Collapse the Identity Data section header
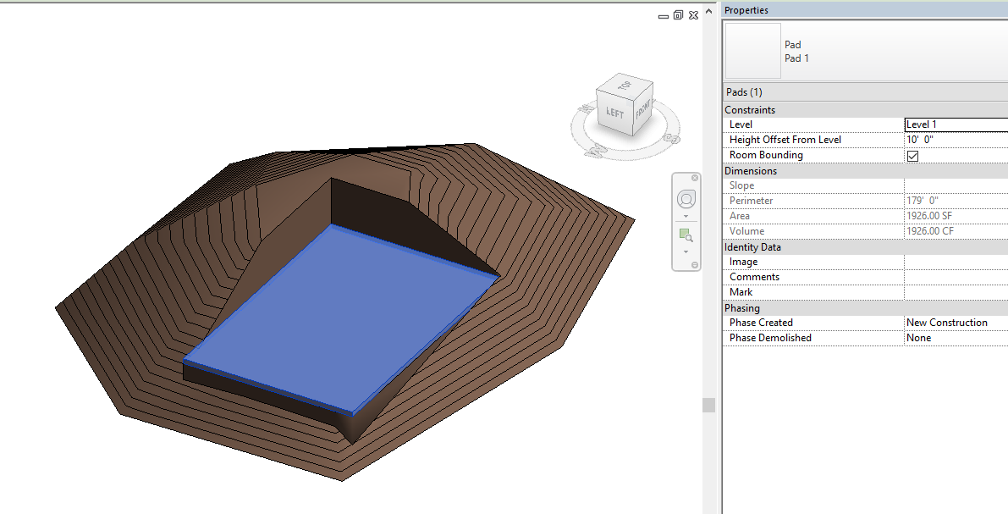This screenshot has width=1008, height=514. [x=865, y=247]
